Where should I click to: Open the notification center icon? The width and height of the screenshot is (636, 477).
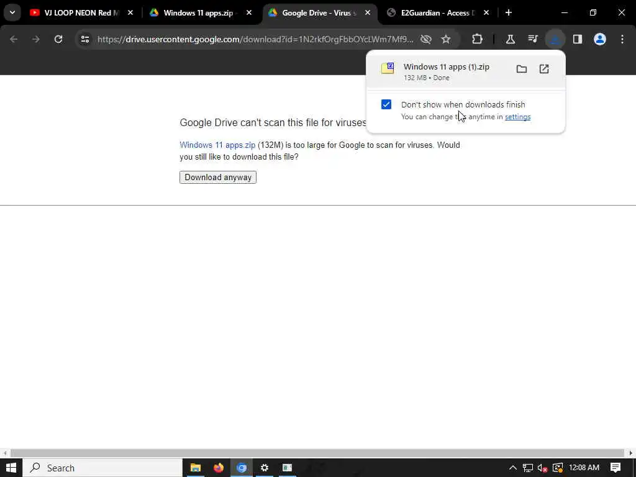click(616, 468)
